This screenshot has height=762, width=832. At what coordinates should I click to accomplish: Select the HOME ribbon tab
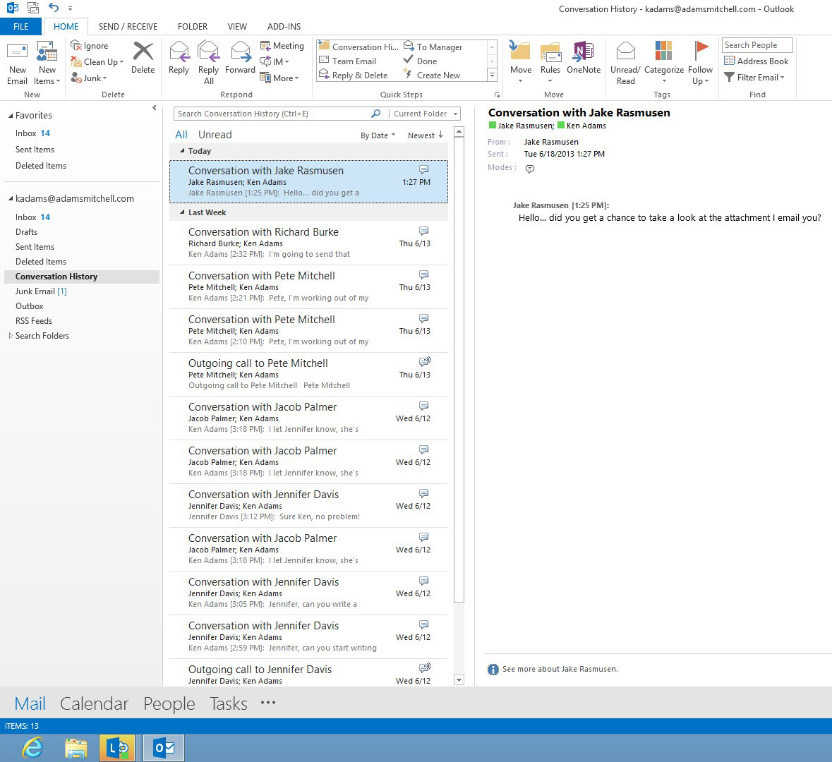66,27
